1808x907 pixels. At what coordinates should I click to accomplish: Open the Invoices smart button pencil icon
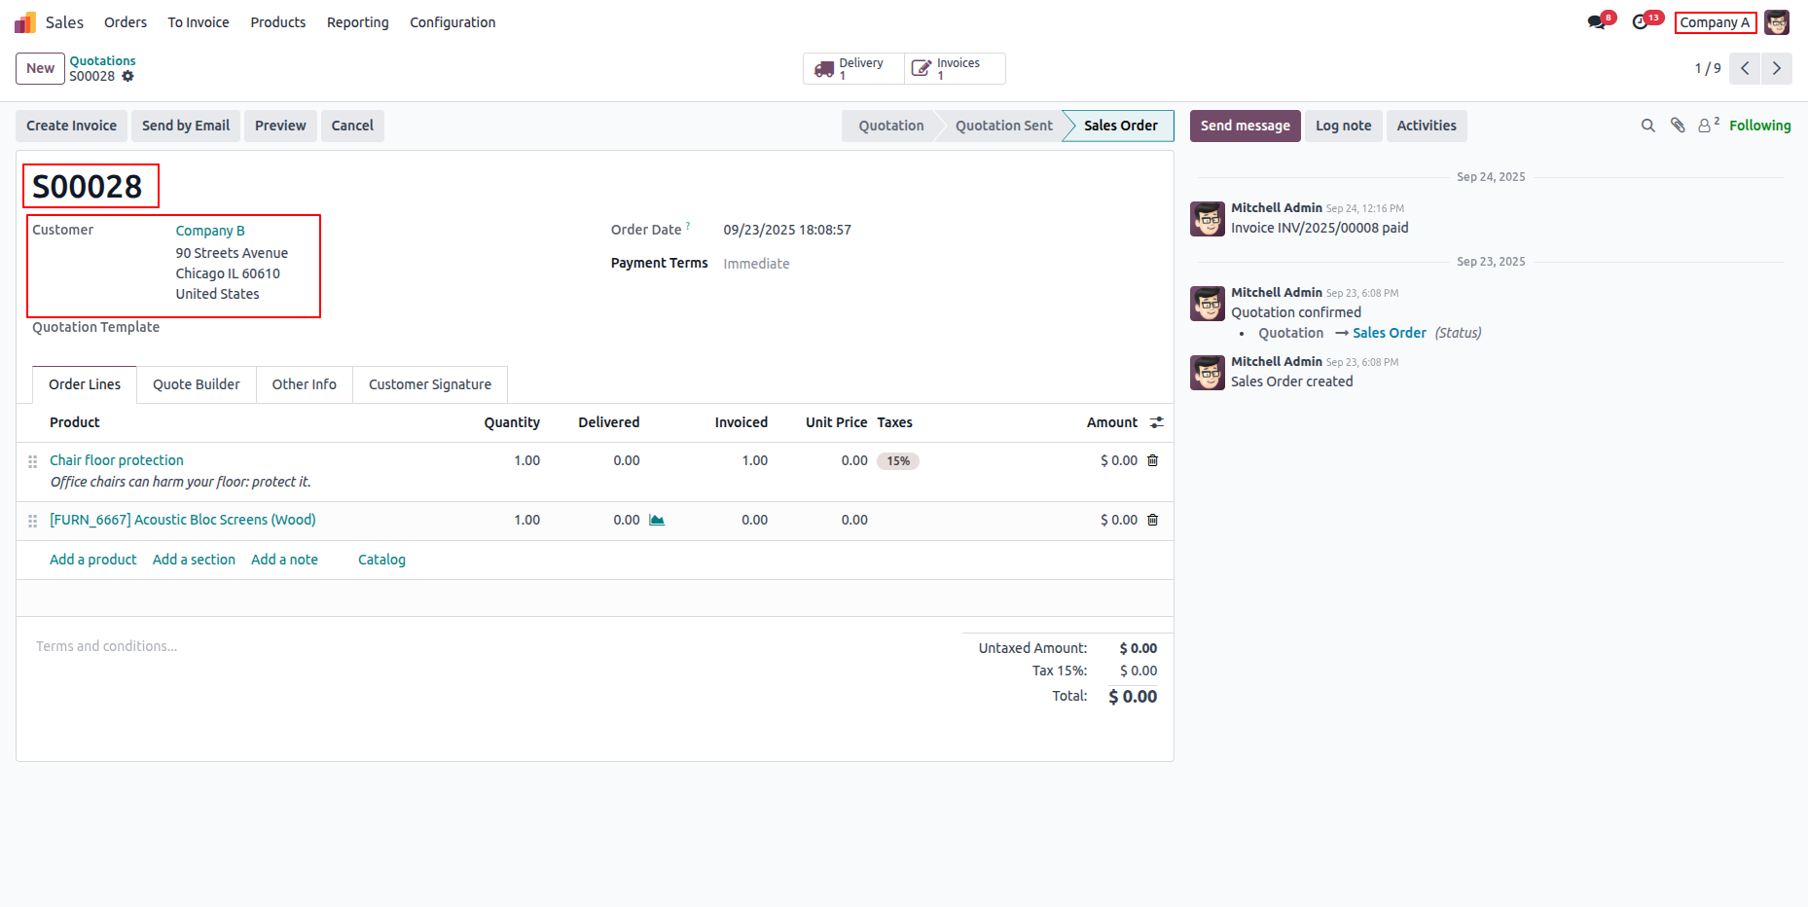922,68
